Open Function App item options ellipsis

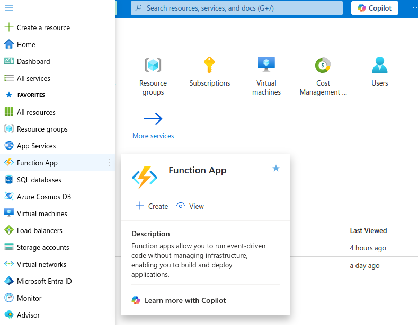[x=109, y=163]
